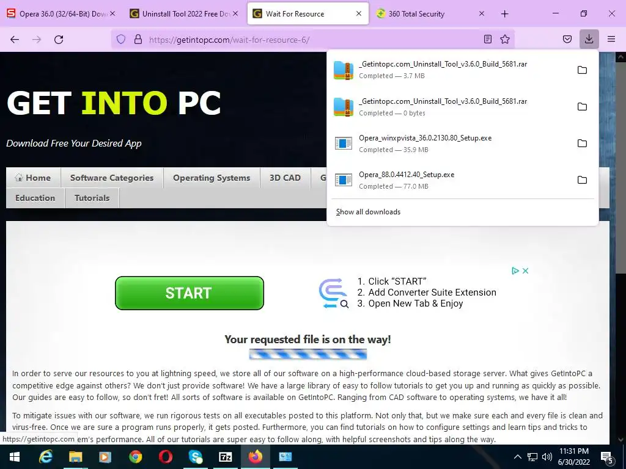Viewport: 626px width, 469px height.
Task: Click the Converter Suite ad logo
Action: pyautogui.click(x=334, y=294)
